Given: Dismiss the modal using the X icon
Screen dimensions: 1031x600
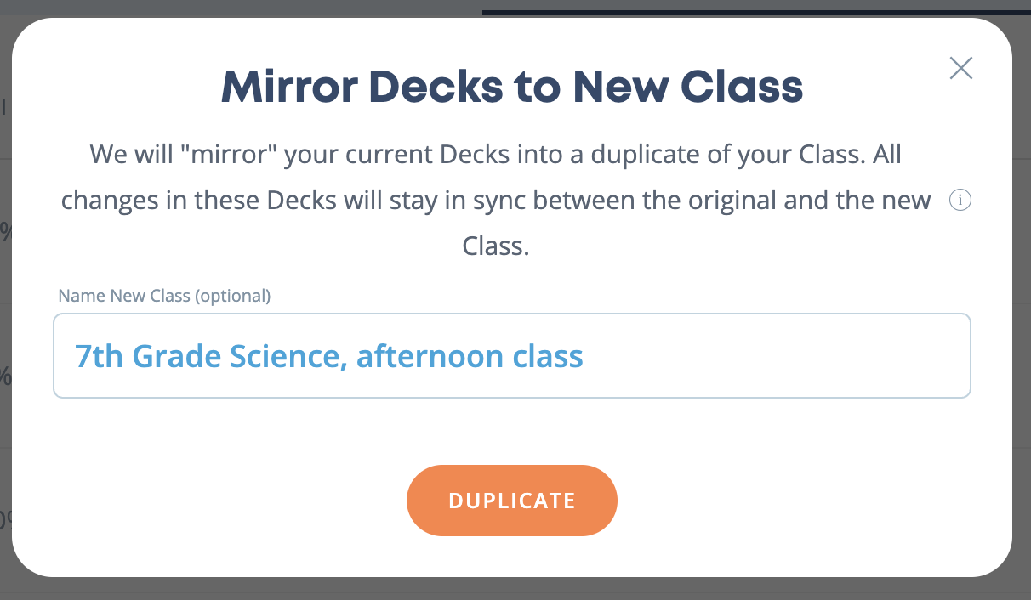Looking at the screenshot, I should (961, 68).
